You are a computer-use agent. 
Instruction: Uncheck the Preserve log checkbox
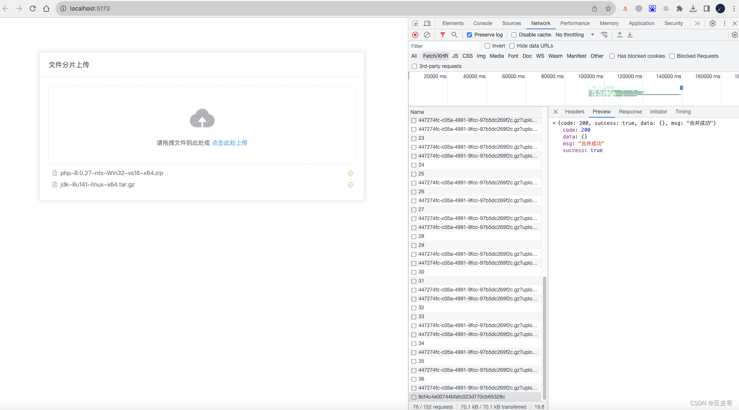(469, 35)
